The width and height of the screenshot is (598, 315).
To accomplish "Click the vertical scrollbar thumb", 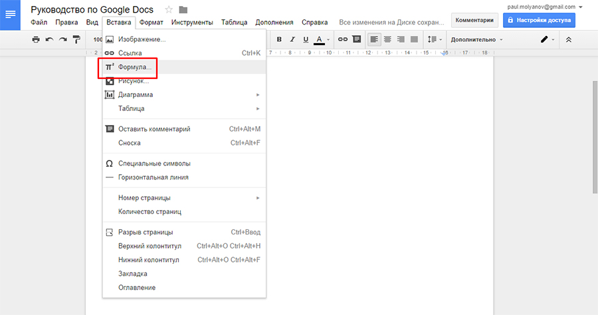I will coord(595,138).
